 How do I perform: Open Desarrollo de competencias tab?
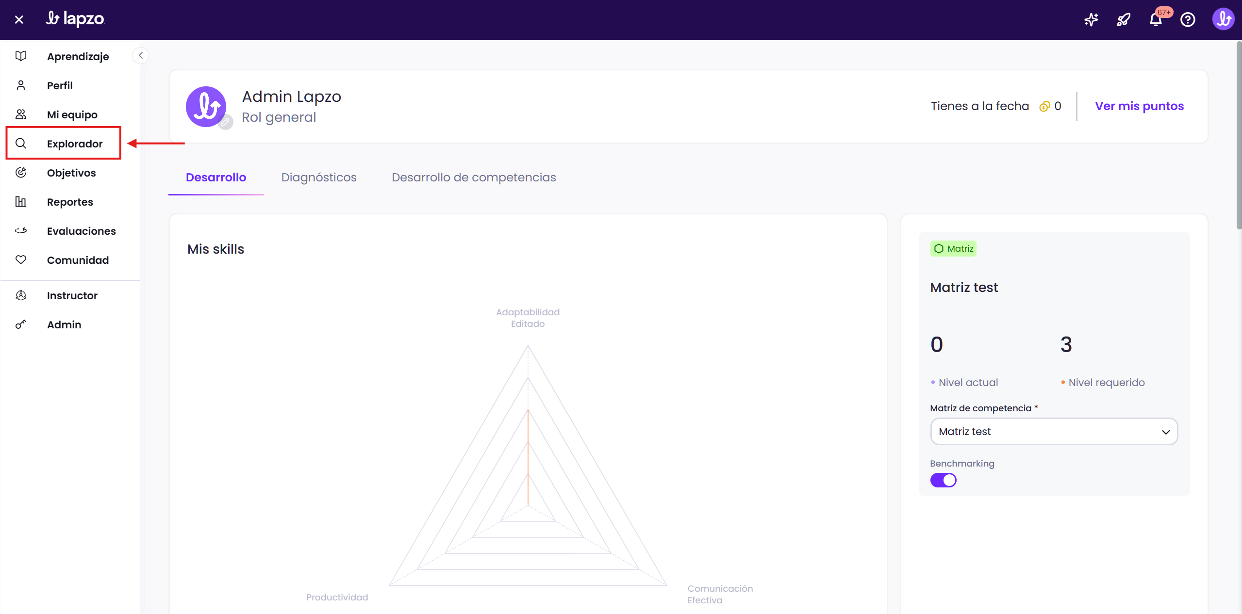(x=474, y=178)
